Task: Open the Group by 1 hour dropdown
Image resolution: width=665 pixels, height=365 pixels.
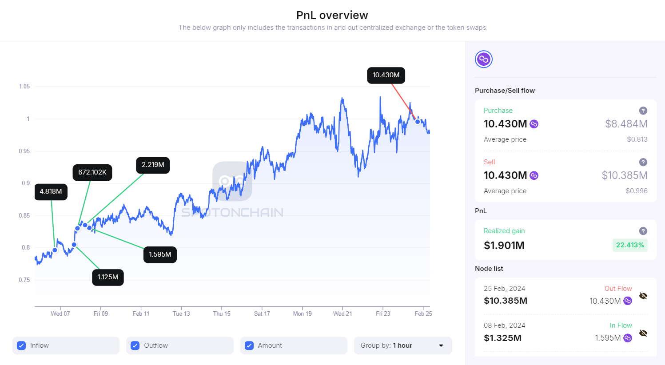Action: tap(402, 345)
